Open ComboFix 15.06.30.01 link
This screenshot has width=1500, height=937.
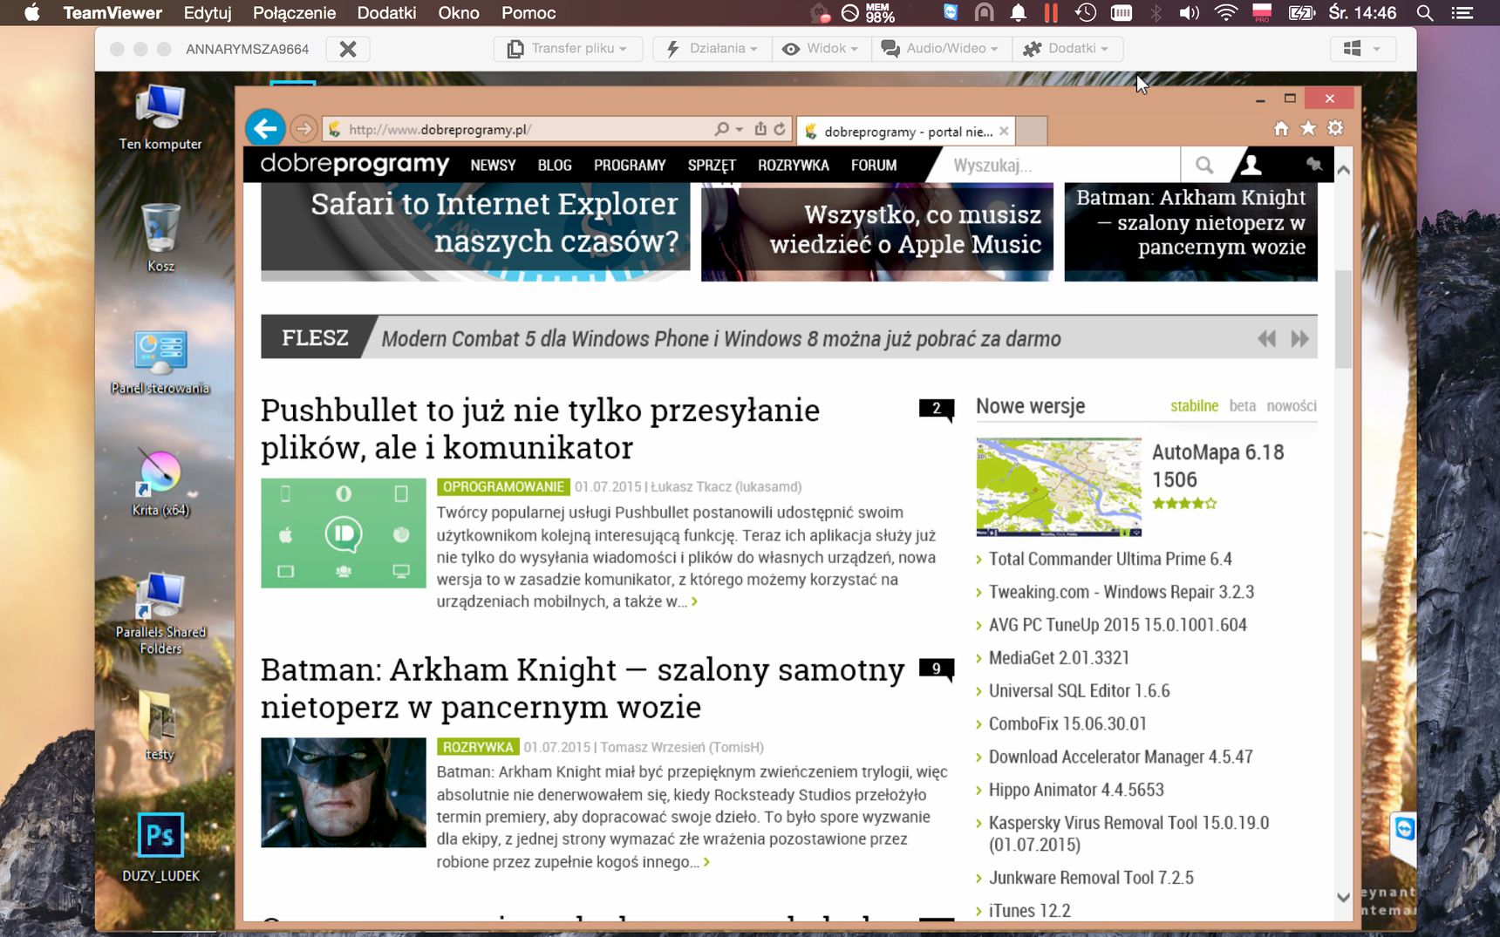pyautogui.click(x=1067, y=723)
